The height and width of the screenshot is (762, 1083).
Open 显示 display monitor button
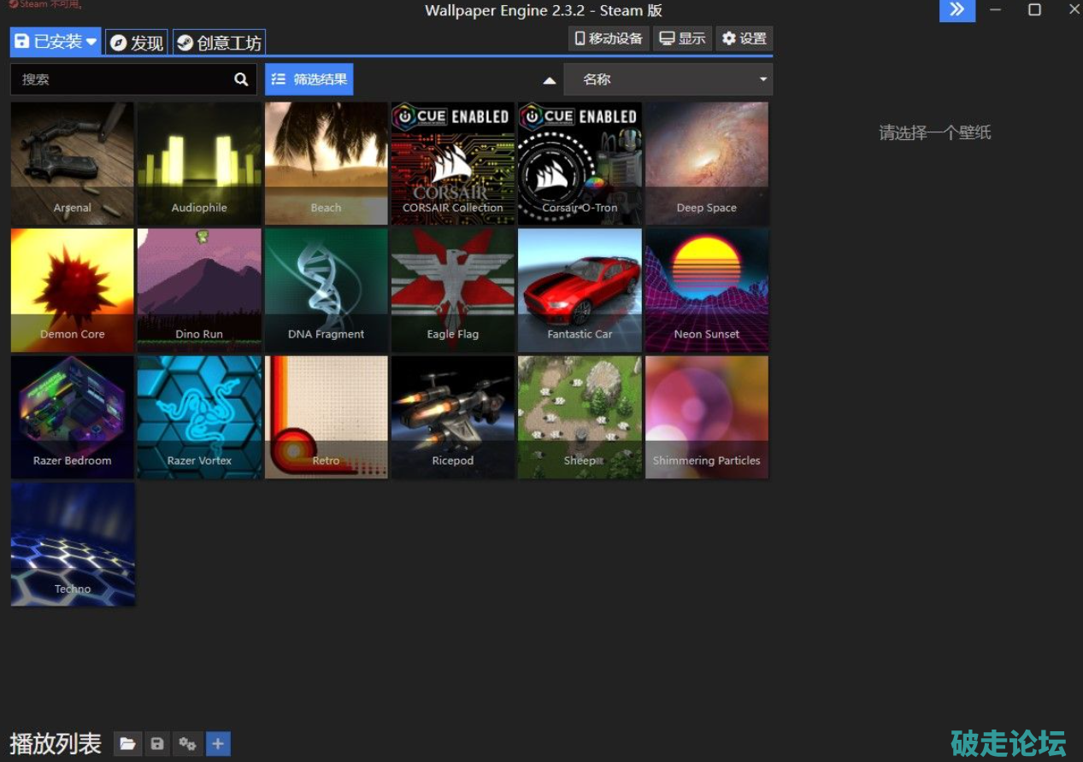pos(682,38)
